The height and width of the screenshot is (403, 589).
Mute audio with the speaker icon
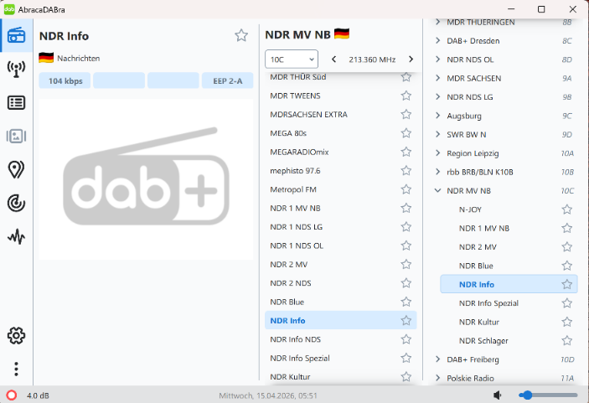[499, 395]
